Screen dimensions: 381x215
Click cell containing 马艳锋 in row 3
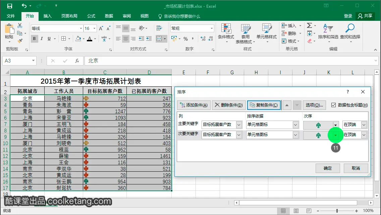[x=64, y=98]
